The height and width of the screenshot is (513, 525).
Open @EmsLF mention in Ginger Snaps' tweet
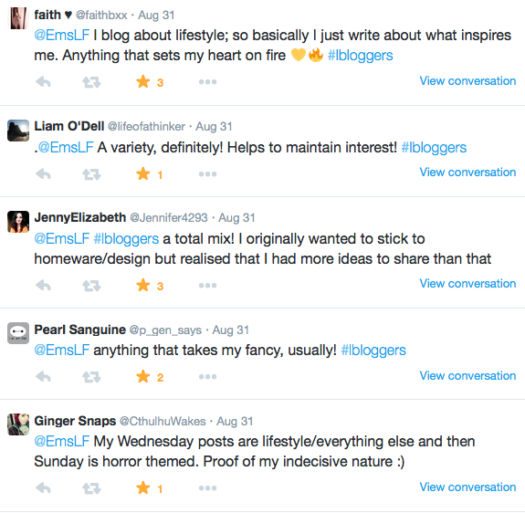click(61, 441)
